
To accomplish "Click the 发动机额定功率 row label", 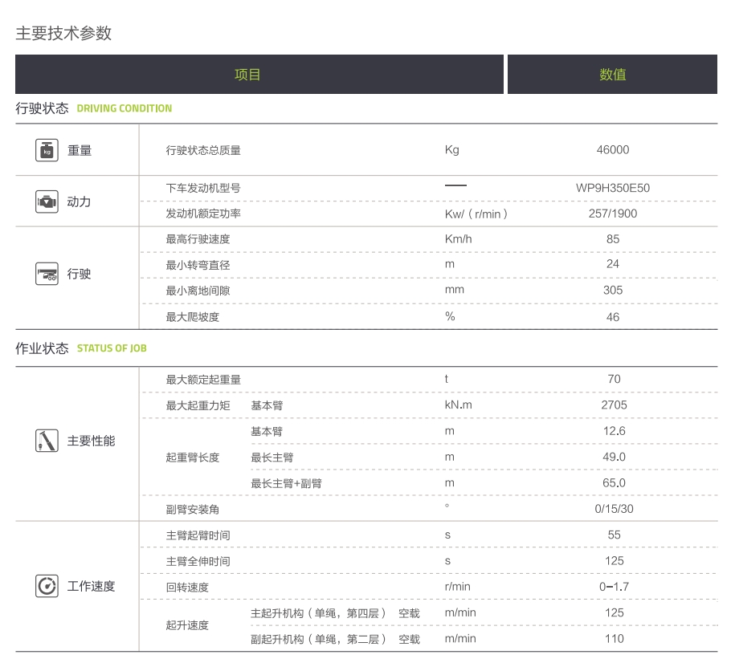I will pos(203,214).
